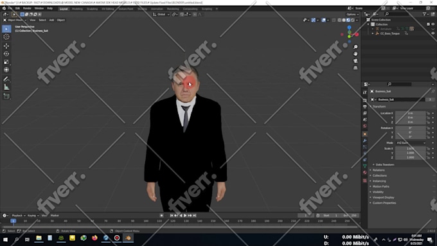
Task: Toggle visibility eye for Collection
Action: pos(433,24)
